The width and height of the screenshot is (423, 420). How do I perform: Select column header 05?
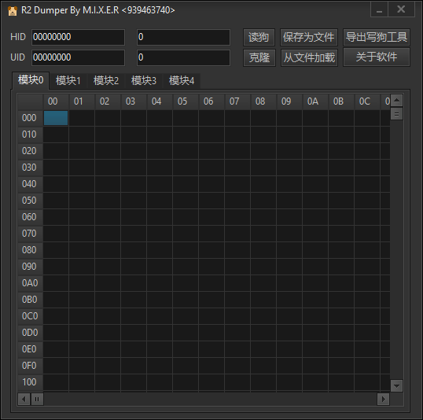click(186, 101)
